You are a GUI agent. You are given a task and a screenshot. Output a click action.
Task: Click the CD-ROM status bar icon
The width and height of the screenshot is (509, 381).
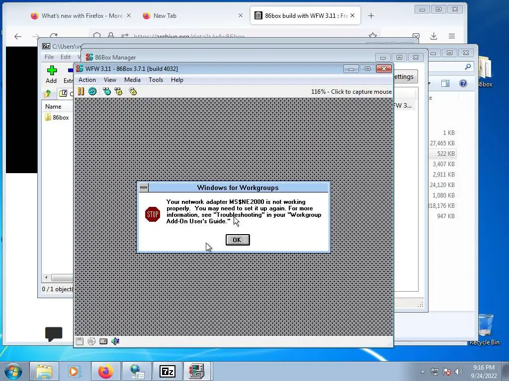click(91, 341)
